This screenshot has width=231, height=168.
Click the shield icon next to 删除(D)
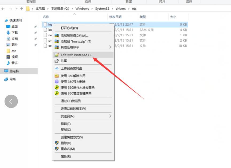[x=57, y=143]
